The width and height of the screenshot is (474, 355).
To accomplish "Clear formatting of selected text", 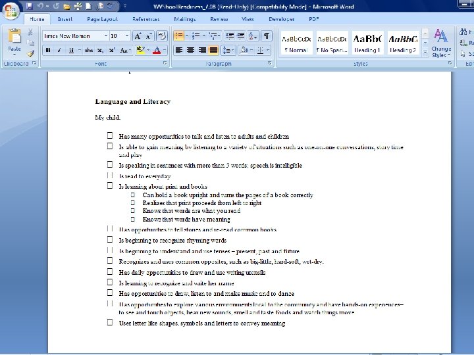I will pos(162,36).
